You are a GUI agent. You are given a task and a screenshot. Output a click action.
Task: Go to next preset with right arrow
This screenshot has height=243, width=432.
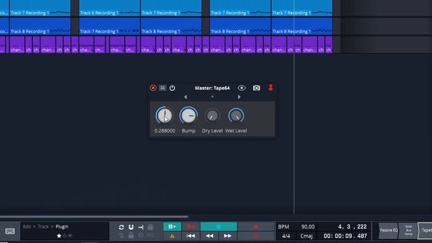coord(239,97)
